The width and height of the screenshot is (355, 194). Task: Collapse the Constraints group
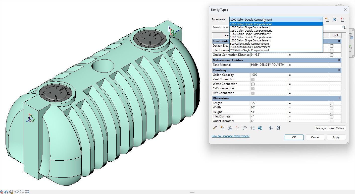tap(339, 41)
